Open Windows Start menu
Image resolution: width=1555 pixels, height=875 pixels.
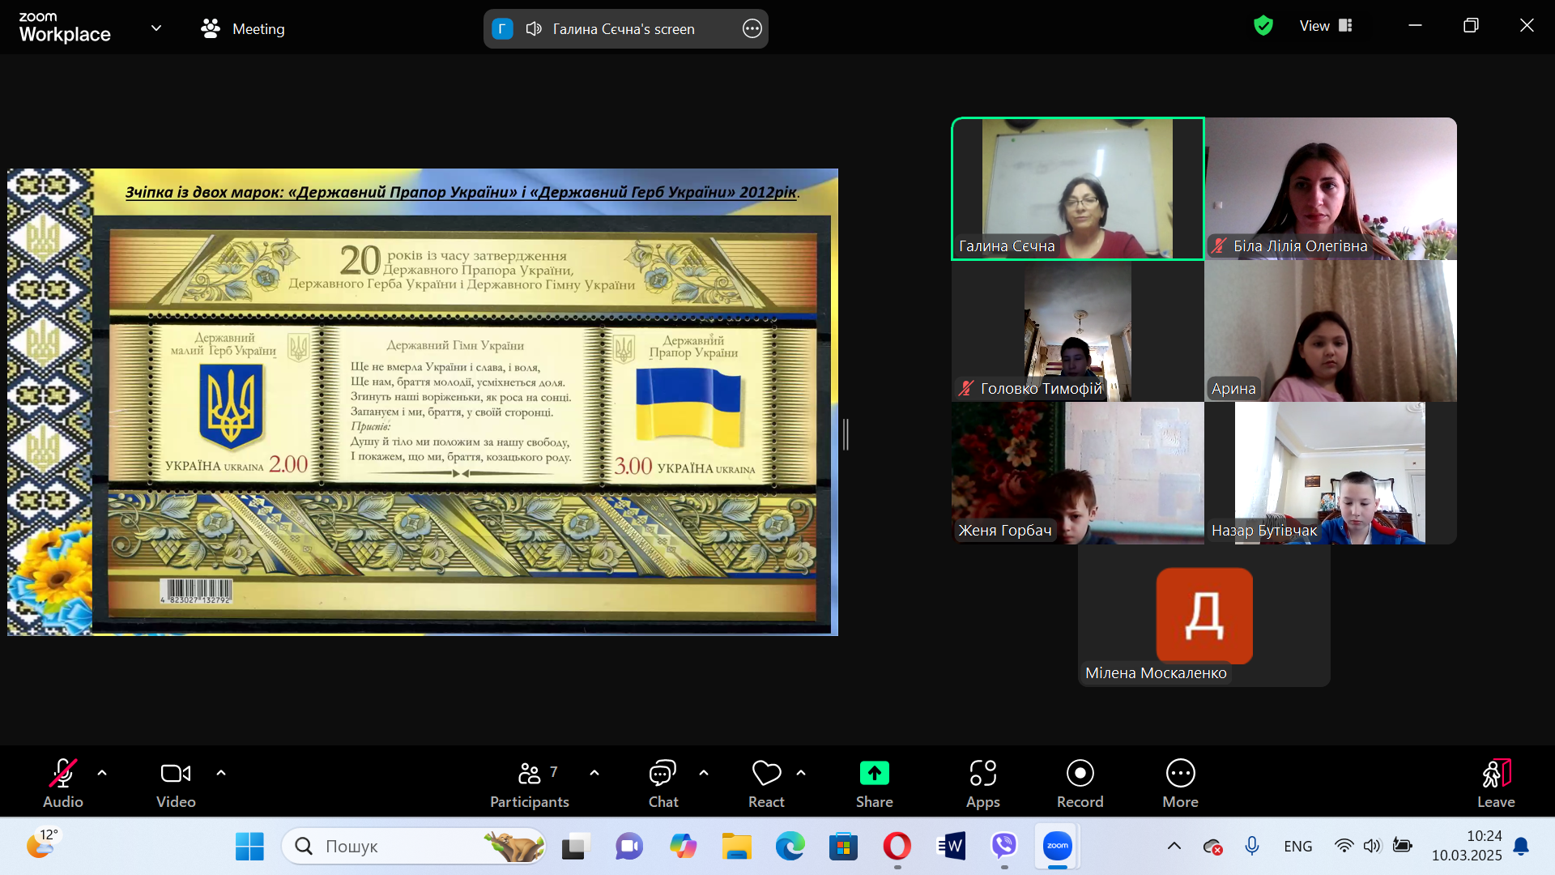pyautogui.click(x=249, y=847)
